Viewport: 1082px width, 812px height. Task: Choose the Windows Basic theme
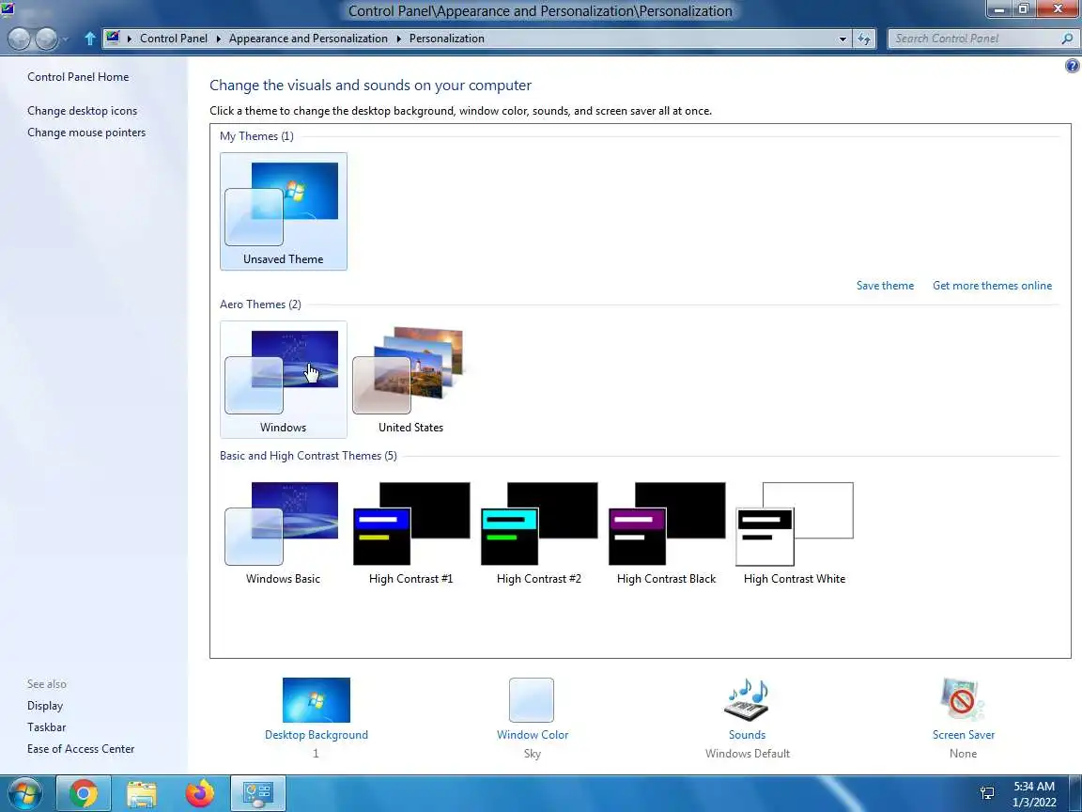coord(283,533)
